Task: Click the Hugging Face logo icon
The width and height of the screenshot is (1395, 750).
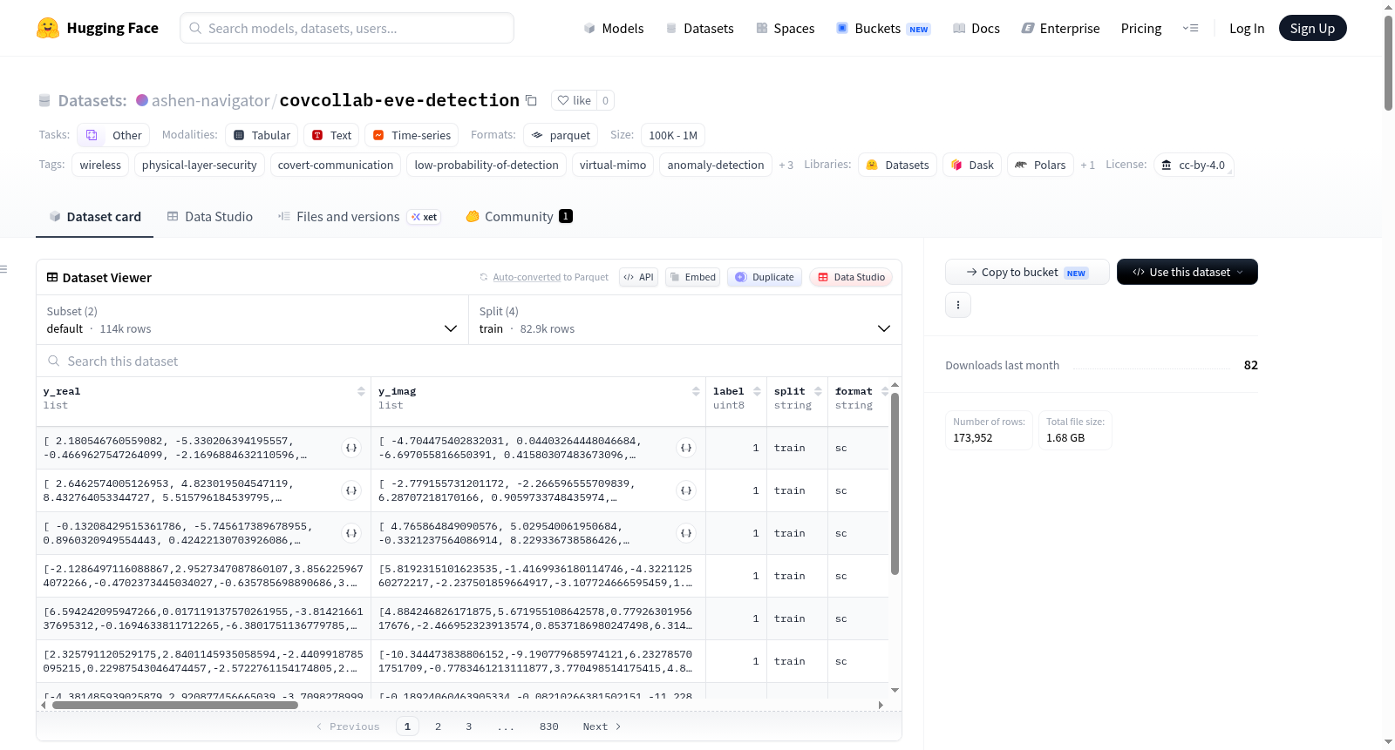Action: (x=48, y=28)
